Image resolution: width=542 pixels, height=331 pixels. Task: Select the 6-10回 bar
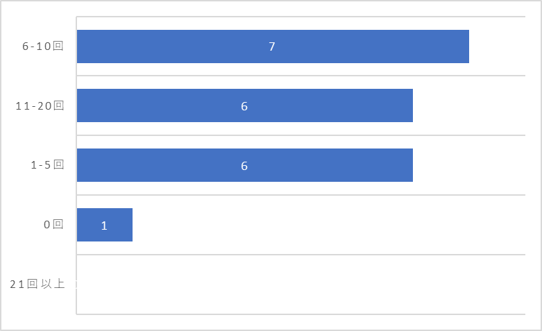pos(273,46)
